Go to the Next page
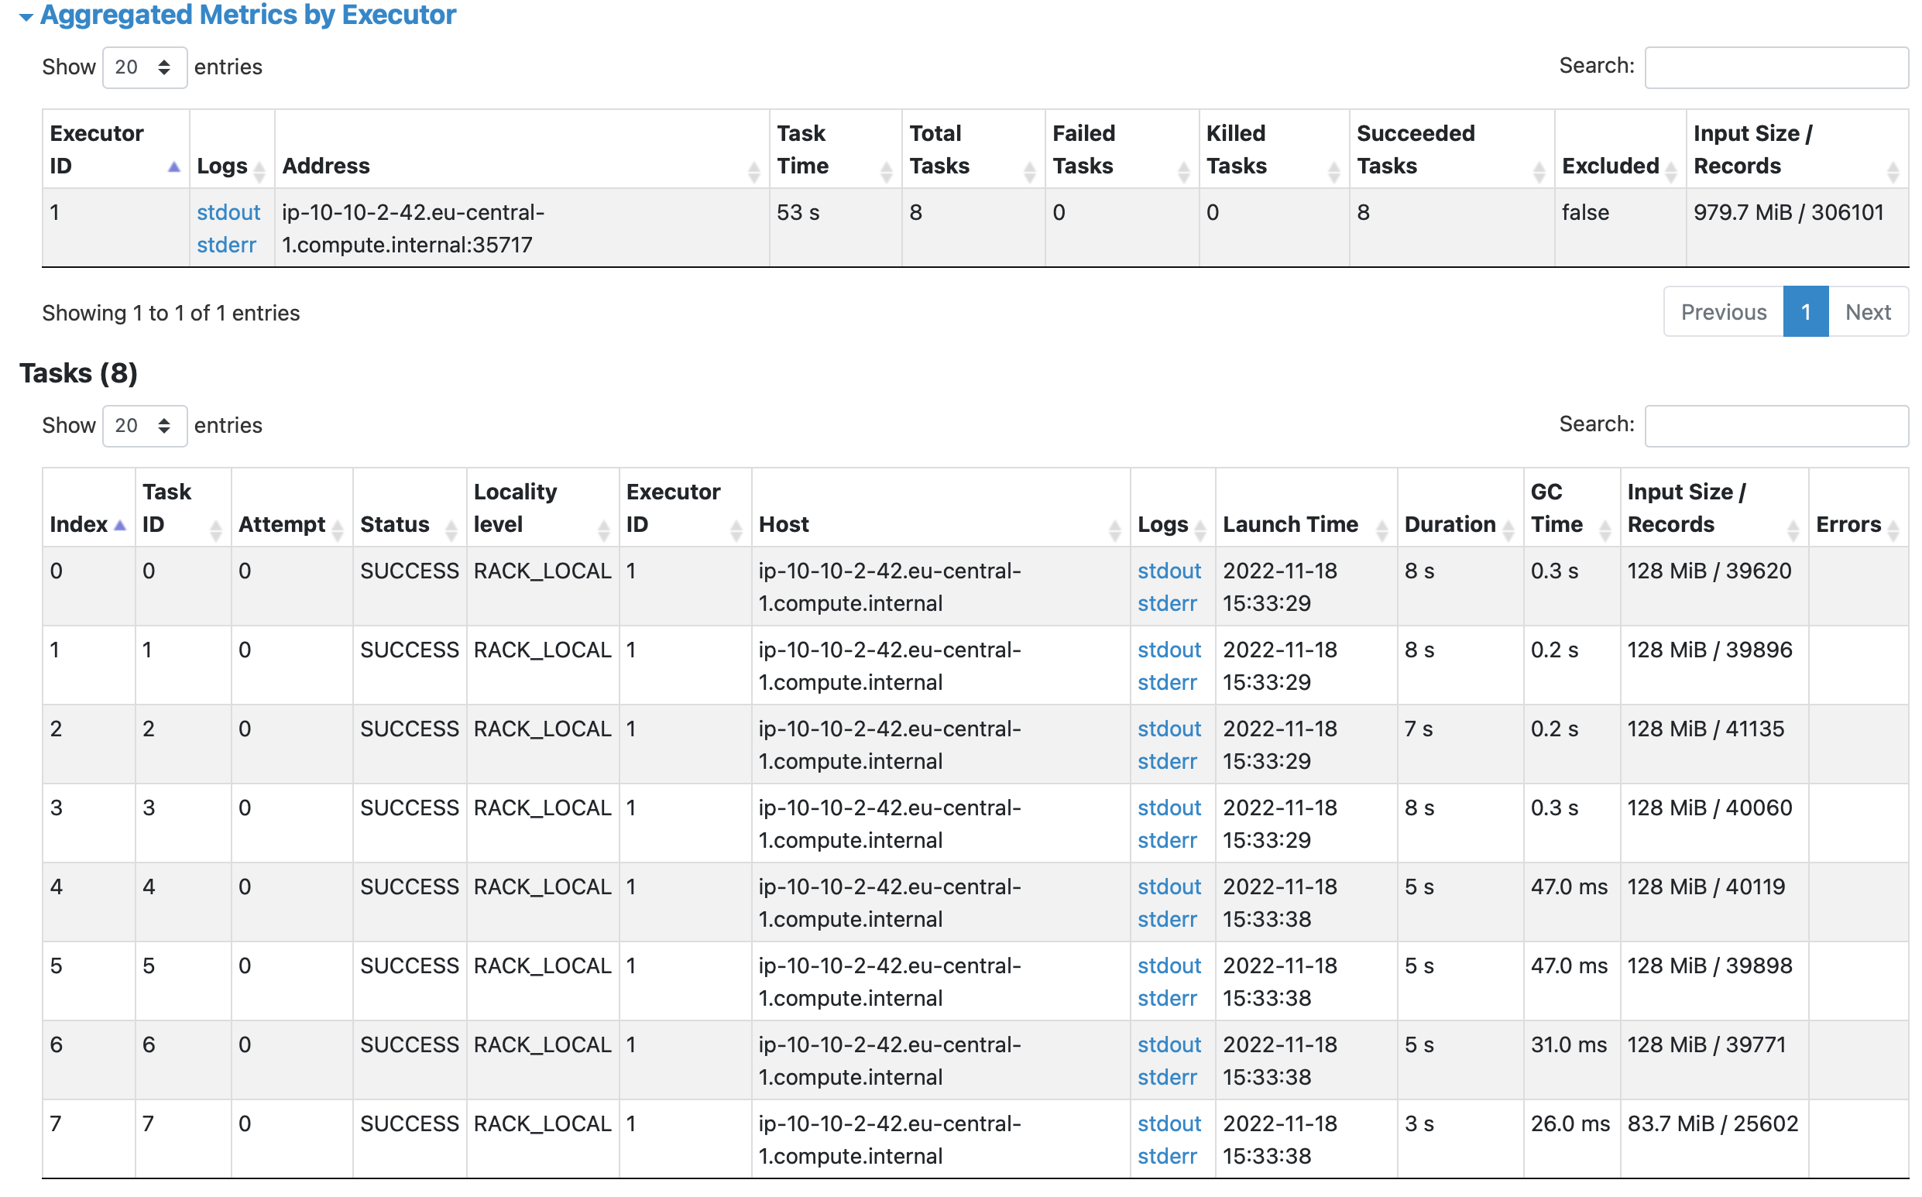The image size is (1922, 1197). [1866, 312]
